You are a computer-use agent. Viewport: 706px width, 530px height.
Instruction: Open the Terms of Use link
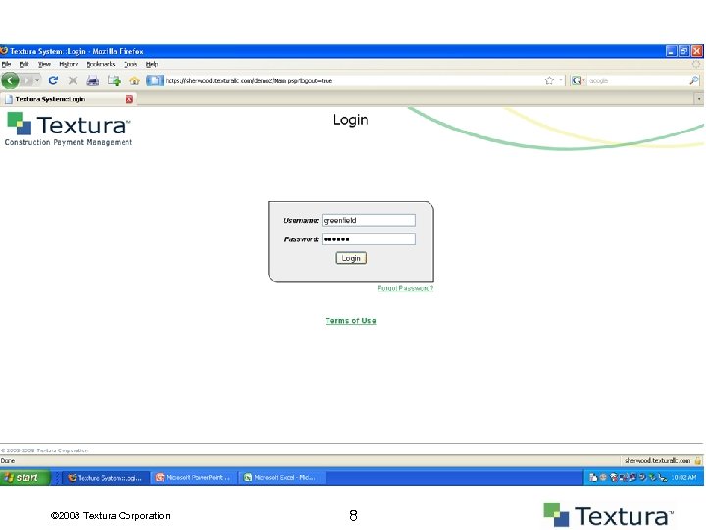[351, 320]
